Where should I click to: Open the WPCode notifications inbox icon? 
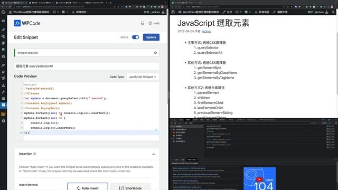tap(143, 23)
